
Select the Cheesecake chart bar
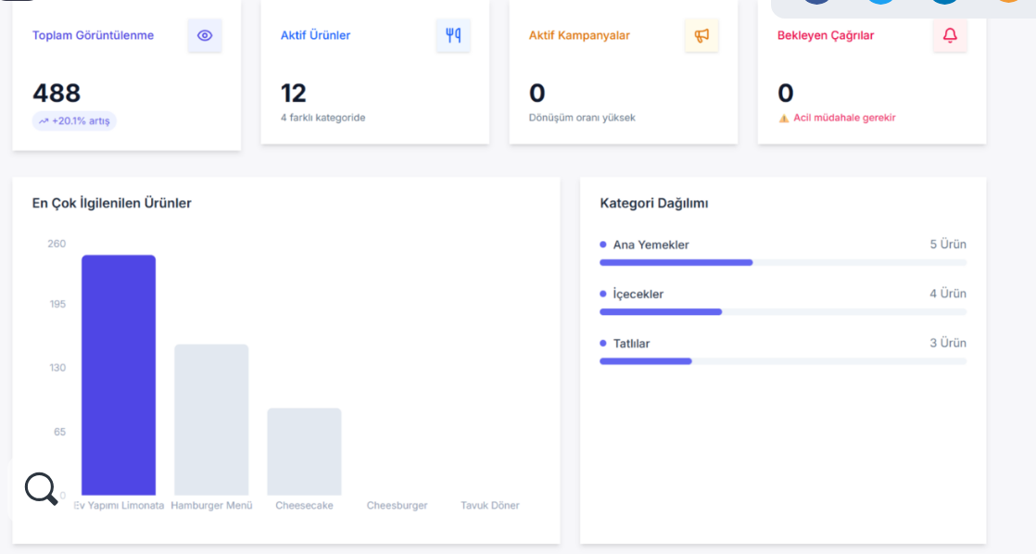[x=304, y=451]
